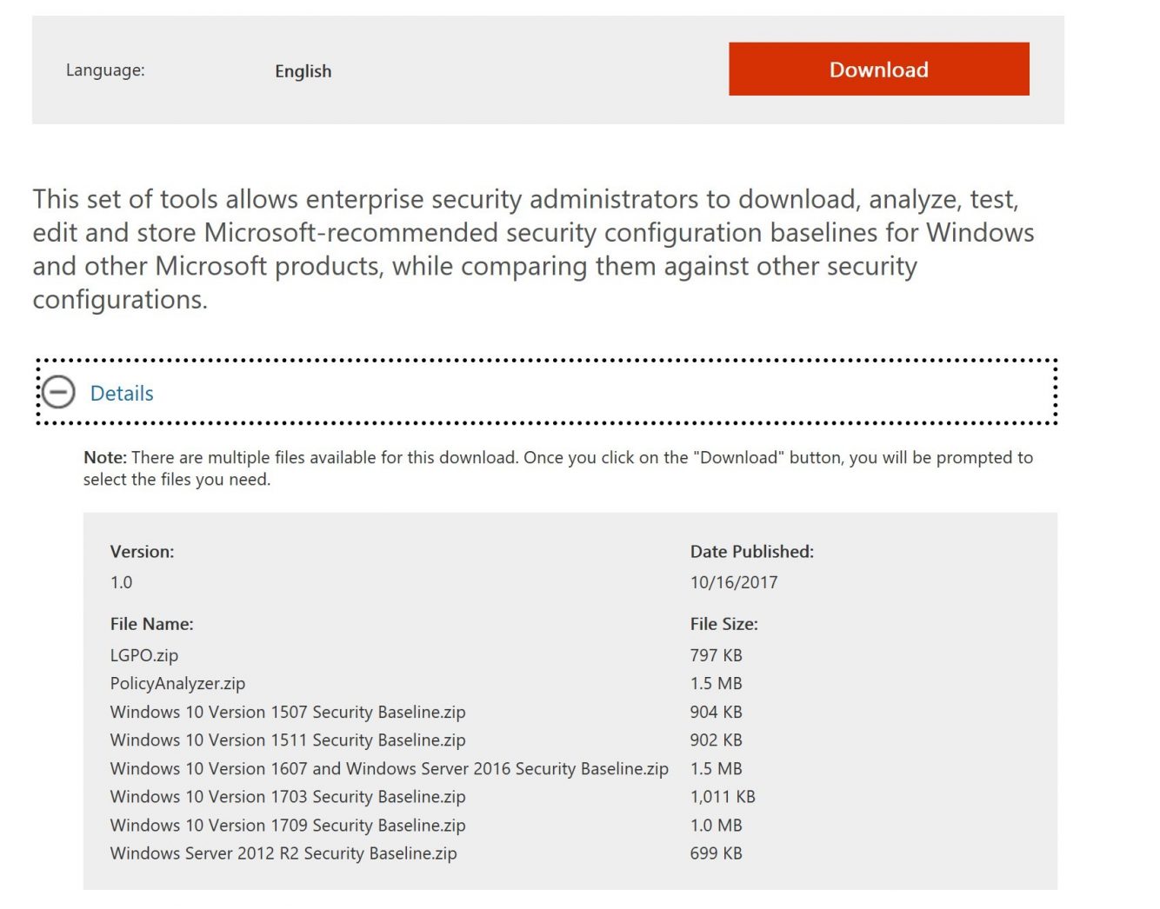Image resolution: width=1160 pixels, height=909 pixels.
Task: Click the minus icon beside Details
Action: (59, 393)
